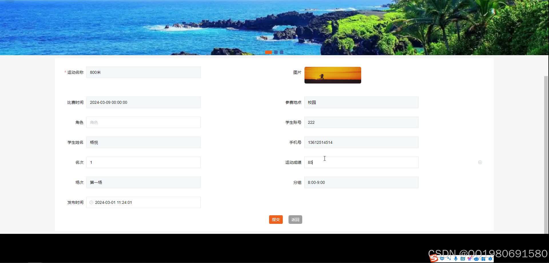549x263 pixels.
Task: Clear the 运动成绩 field with the circle-x icon
Action: tap(480, 162)
